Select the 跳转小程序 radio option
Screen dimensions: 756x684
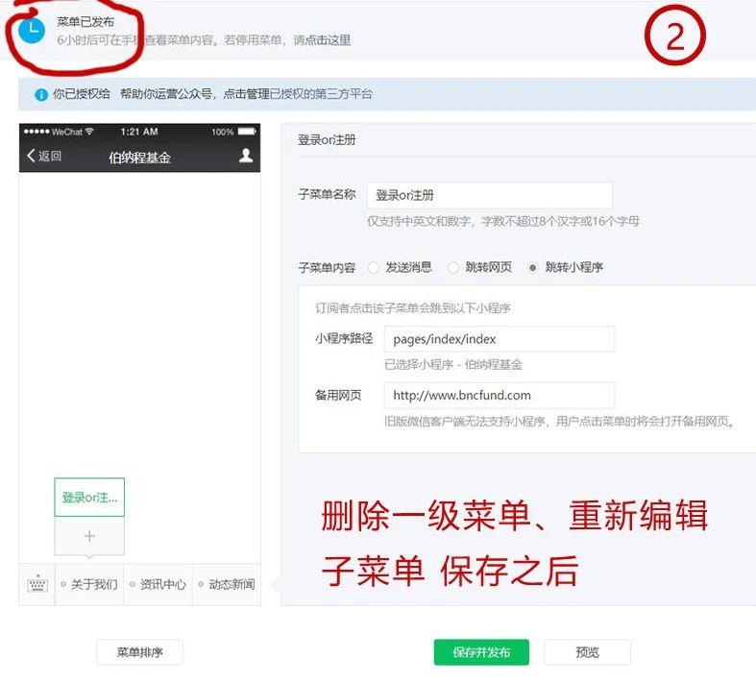[532, 267]
